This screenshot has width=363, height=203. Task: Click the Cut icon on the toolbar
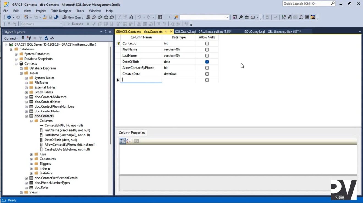[x=120, y=17]
